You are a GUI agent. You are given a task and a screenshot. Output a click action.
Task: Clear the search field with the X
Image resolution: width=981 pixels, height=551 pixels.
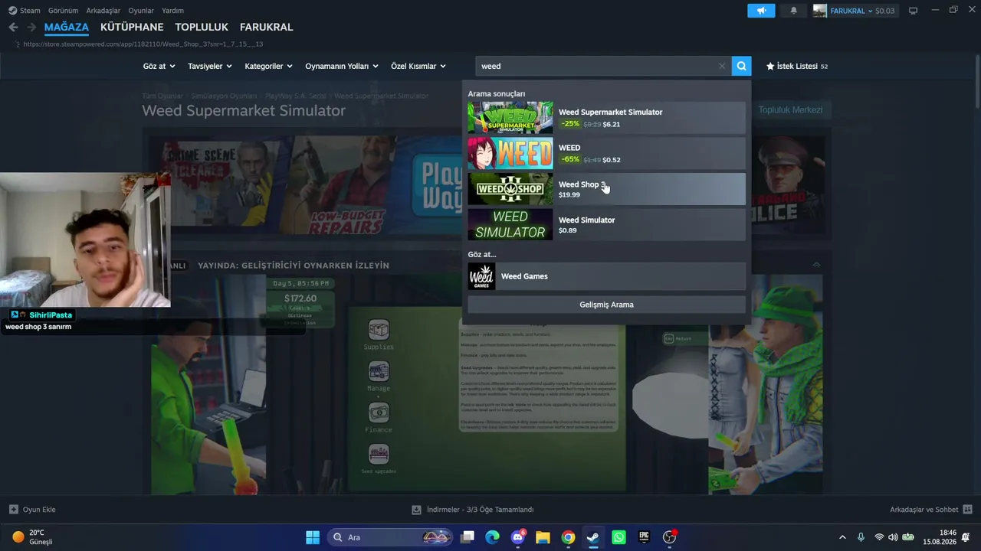click(x=722, y=66)
